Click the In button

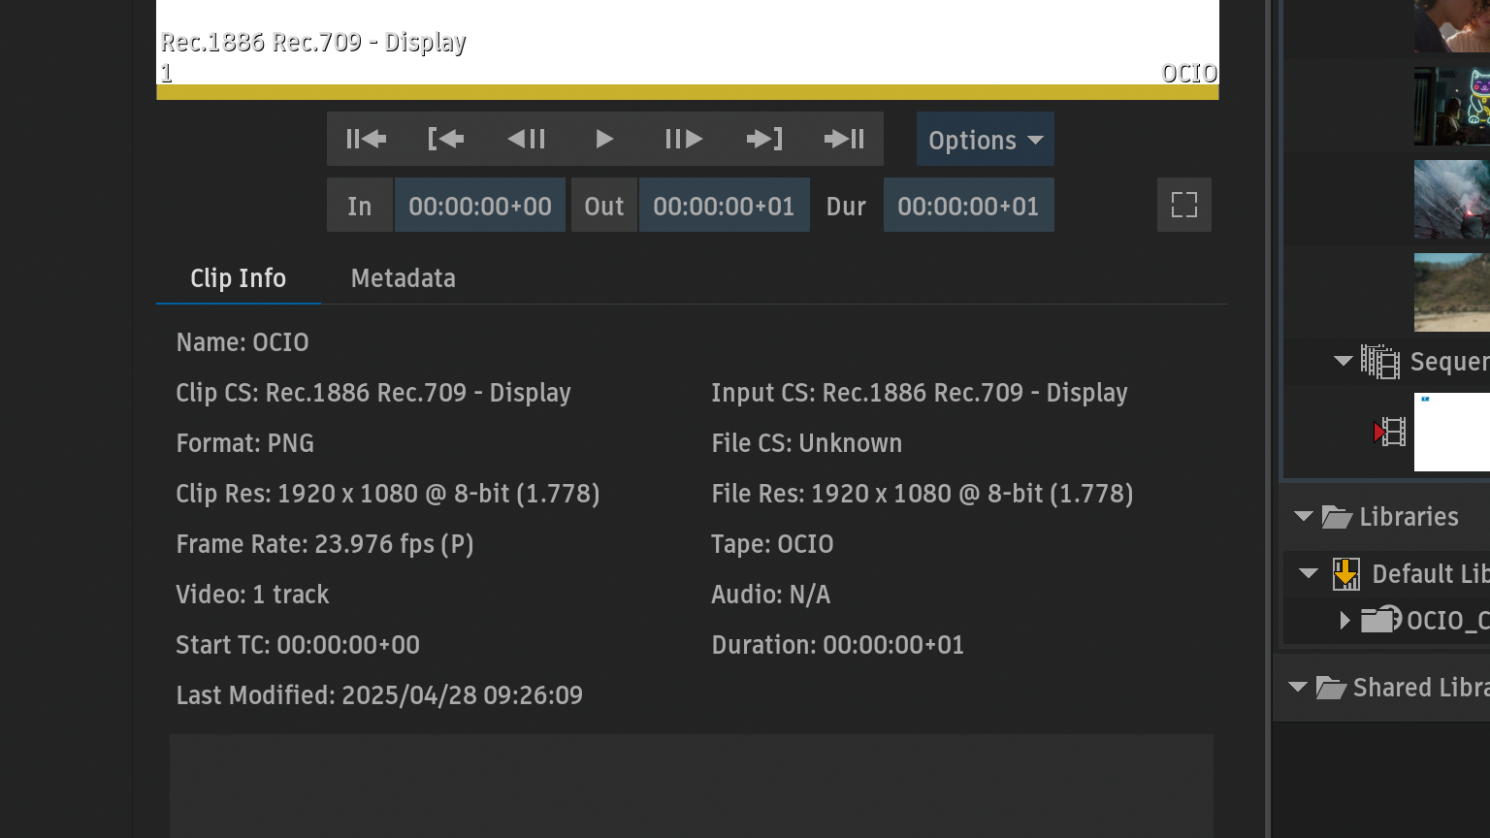tap(359, 206)
